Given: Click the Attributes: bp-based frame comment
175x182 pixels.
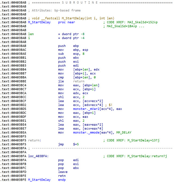Looking at the screenshot, I should 54,10.
